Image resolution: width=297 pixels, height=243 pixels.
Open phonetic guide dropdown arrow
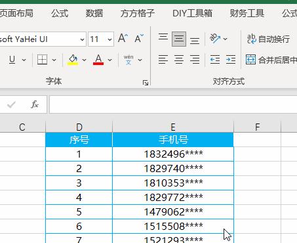click(x=140, y=60)
